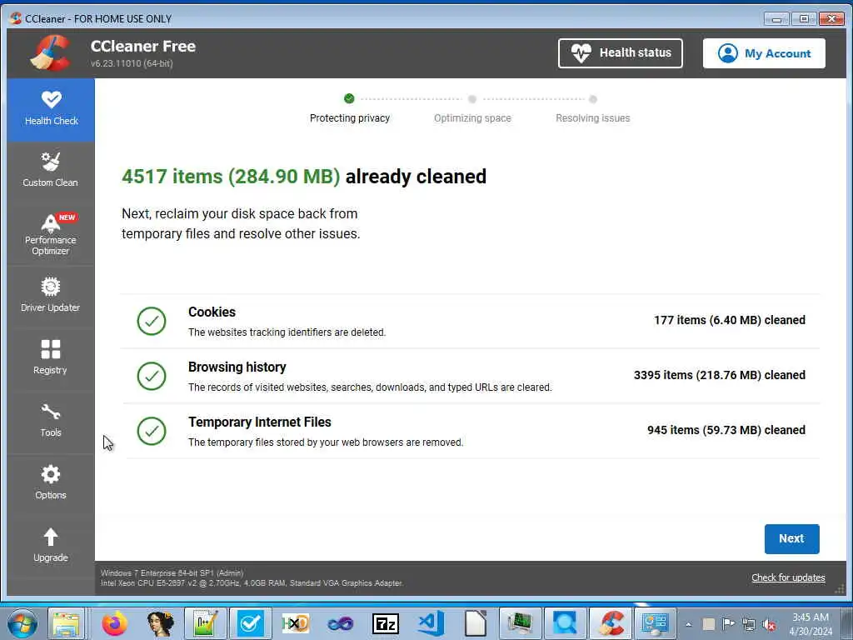Click the Cookies heading
Viewport: 853px width, 640px height.
coord(212,312)
